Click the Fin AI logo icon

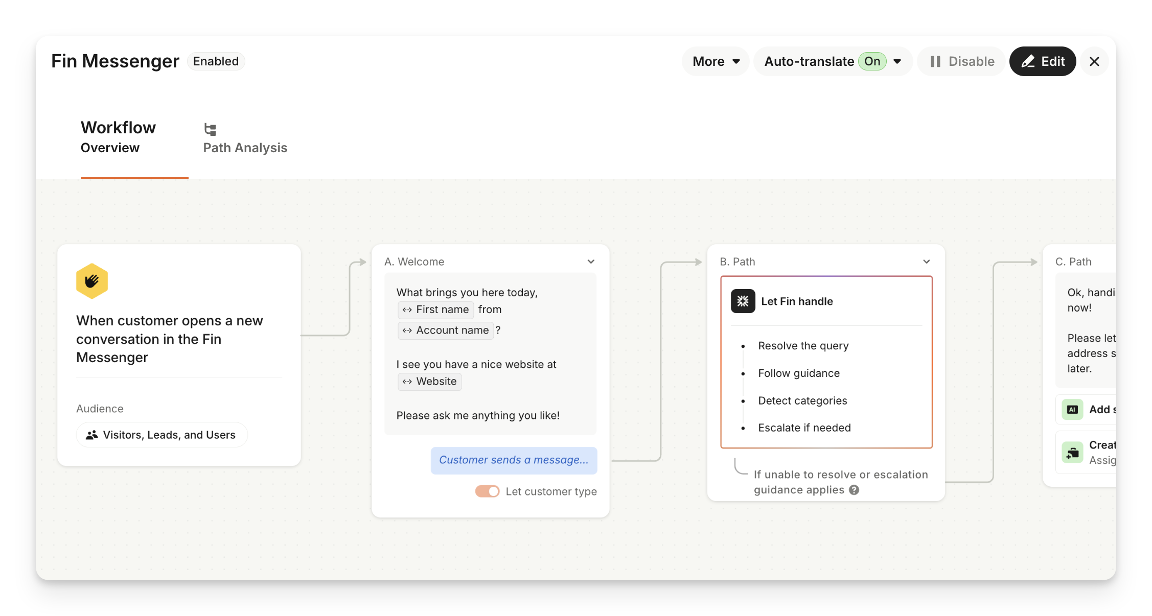743,301
